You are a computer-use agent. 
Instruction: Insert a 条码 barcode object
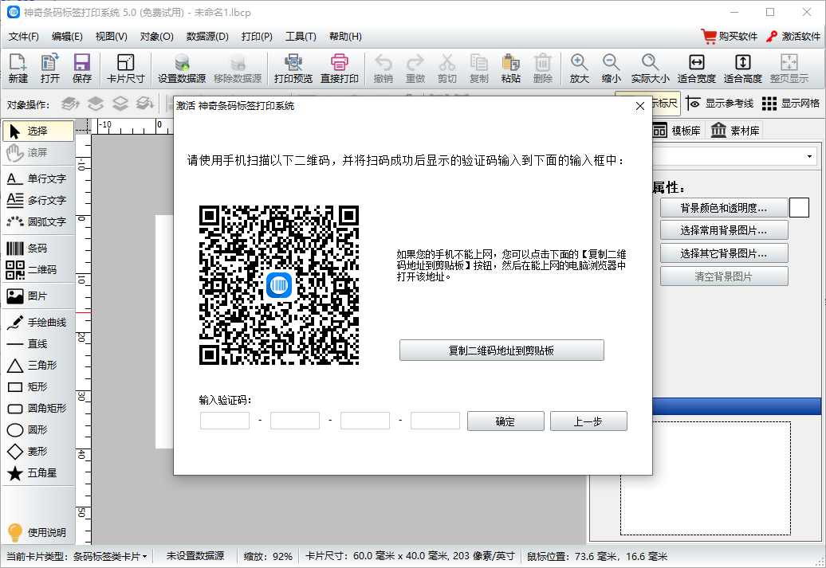[x=38, y=249]
